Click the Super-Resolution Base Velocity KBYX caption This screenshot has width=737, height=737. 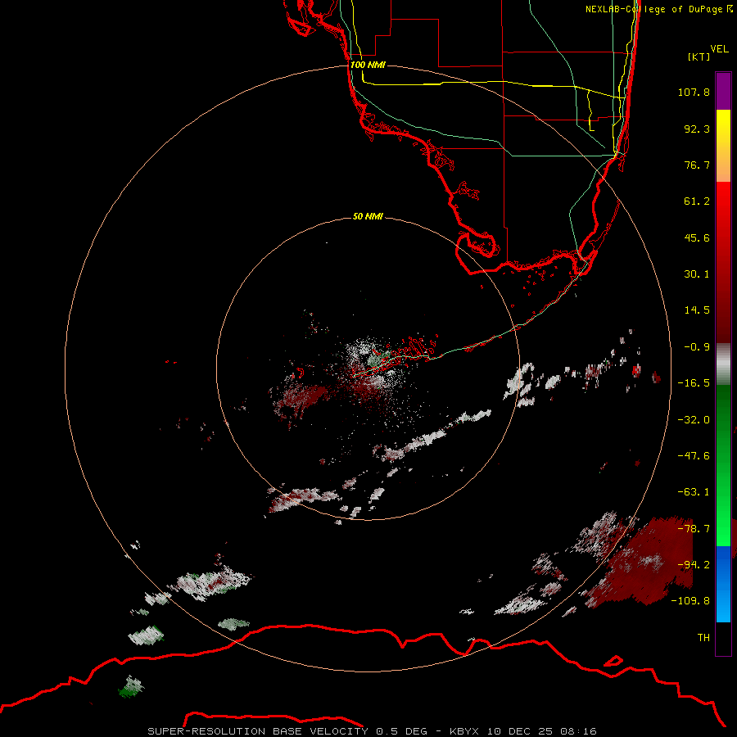tap(373, 731)
